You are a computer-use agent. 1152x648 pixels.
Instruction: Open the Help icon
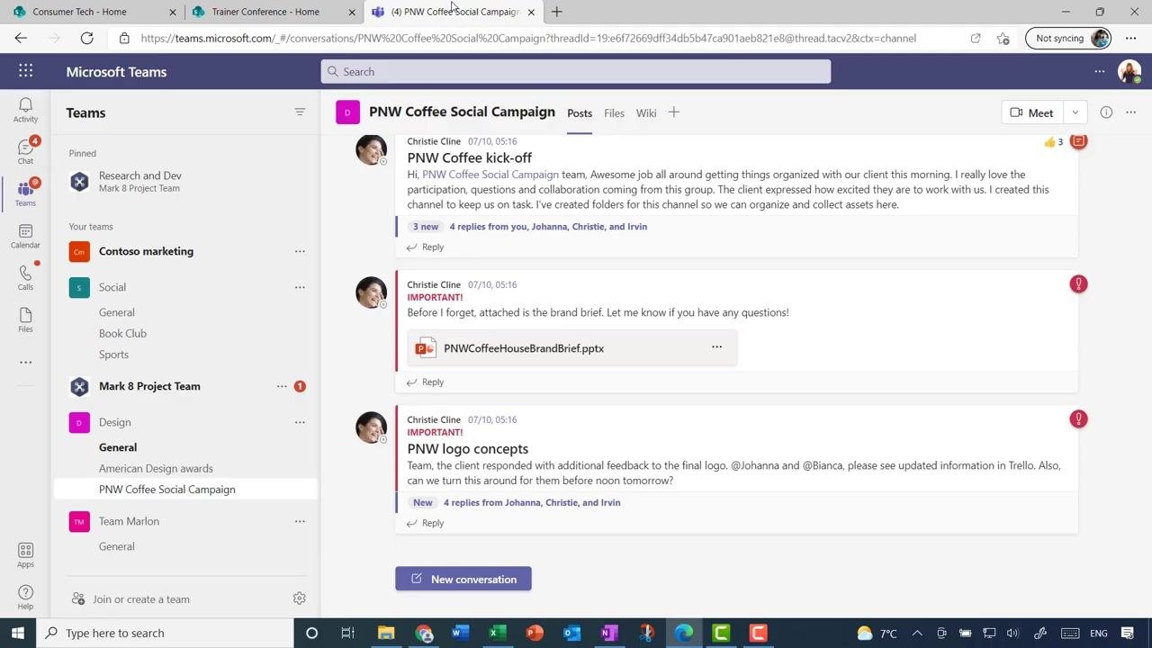(x=25, y=597)
